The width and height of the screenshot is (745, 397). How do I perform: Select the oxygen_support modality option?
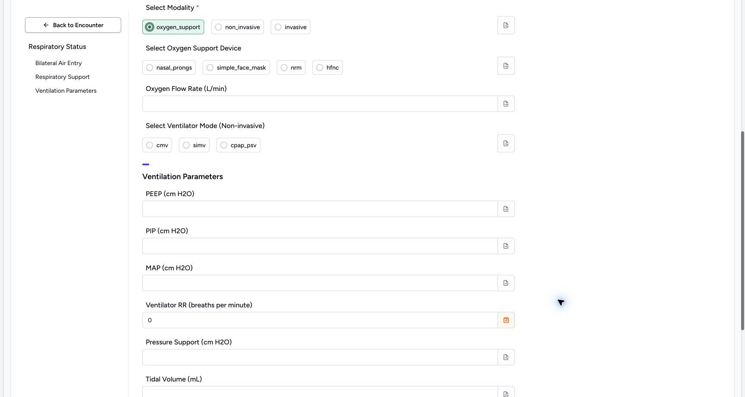[173, 27]
